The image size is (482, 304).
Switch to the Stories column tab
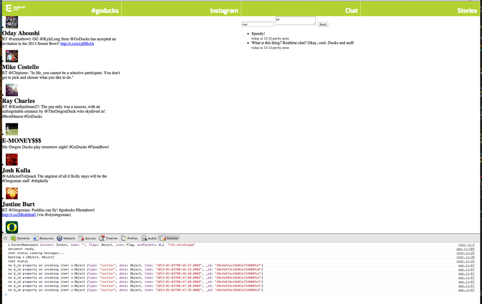tap(467, 11)
